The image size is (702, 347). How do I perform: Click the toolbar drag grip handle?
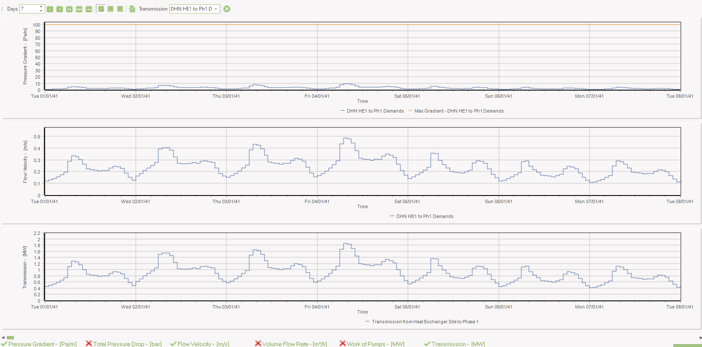pyautogui.click(x=2, y=9)
